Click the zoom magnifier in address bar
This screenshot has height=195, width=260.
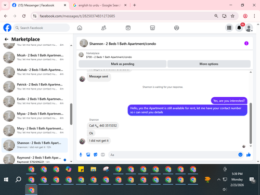(x=216, y=16)
